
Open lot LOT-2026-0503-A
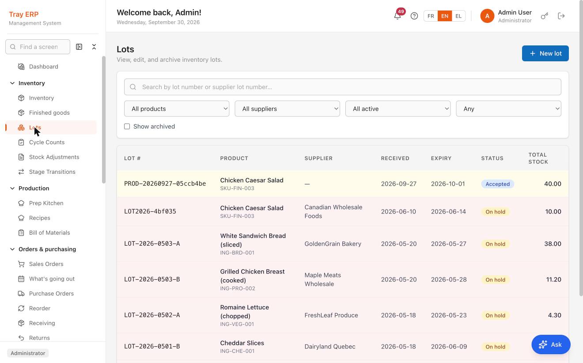[x=152, y=244]
